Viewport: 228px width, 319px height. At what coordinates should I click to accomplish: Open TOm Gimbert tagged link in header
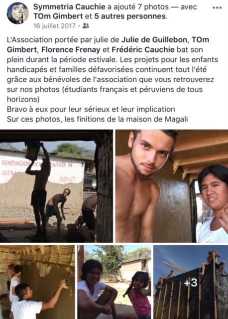[x=58, y=16]
